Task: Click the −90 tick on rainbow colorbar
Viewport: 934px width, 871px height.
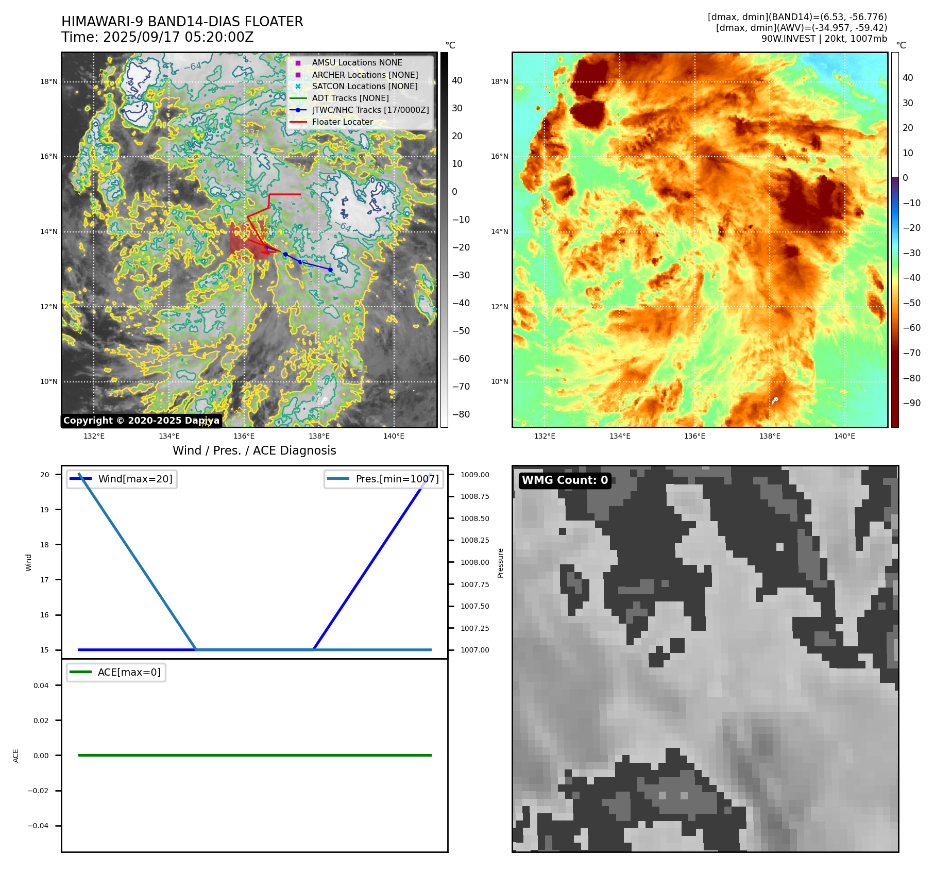Action: (911, 403)
